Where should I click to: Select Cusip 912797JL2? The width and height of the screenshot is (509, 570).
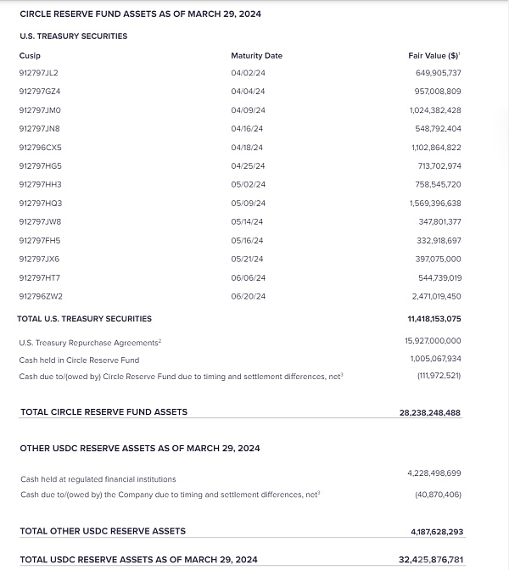(x=38, y=73)
